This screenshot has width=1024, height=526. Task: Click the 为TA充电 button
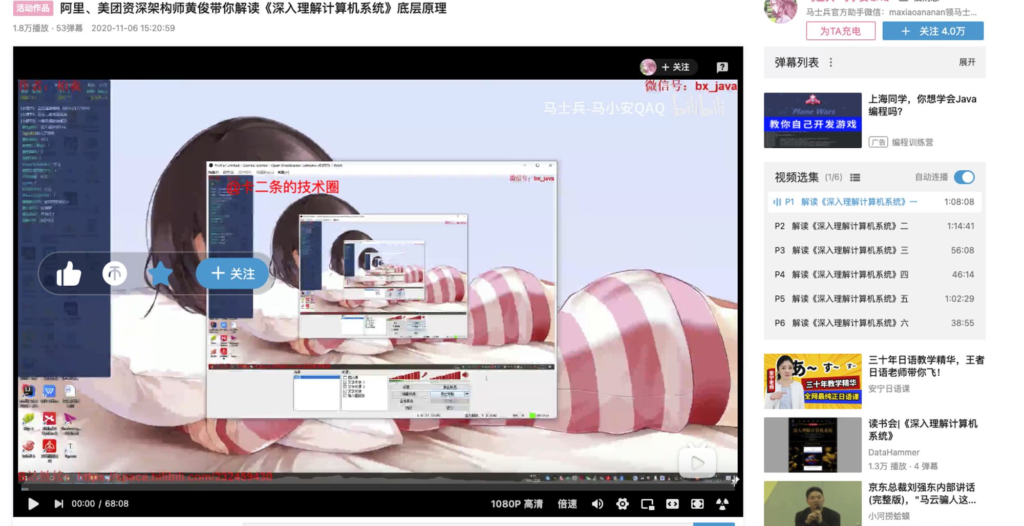(x=840, y=31)
